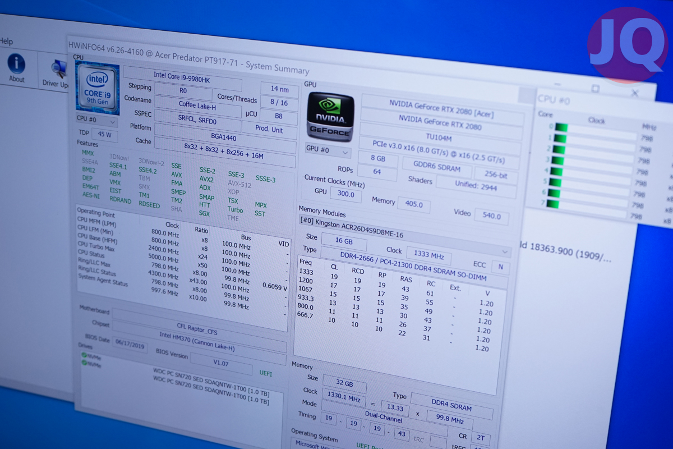This screenshot has height=449, width=673.
Task: Open the CPU #0 selector dropdown
Action: (x=96, y=120)
